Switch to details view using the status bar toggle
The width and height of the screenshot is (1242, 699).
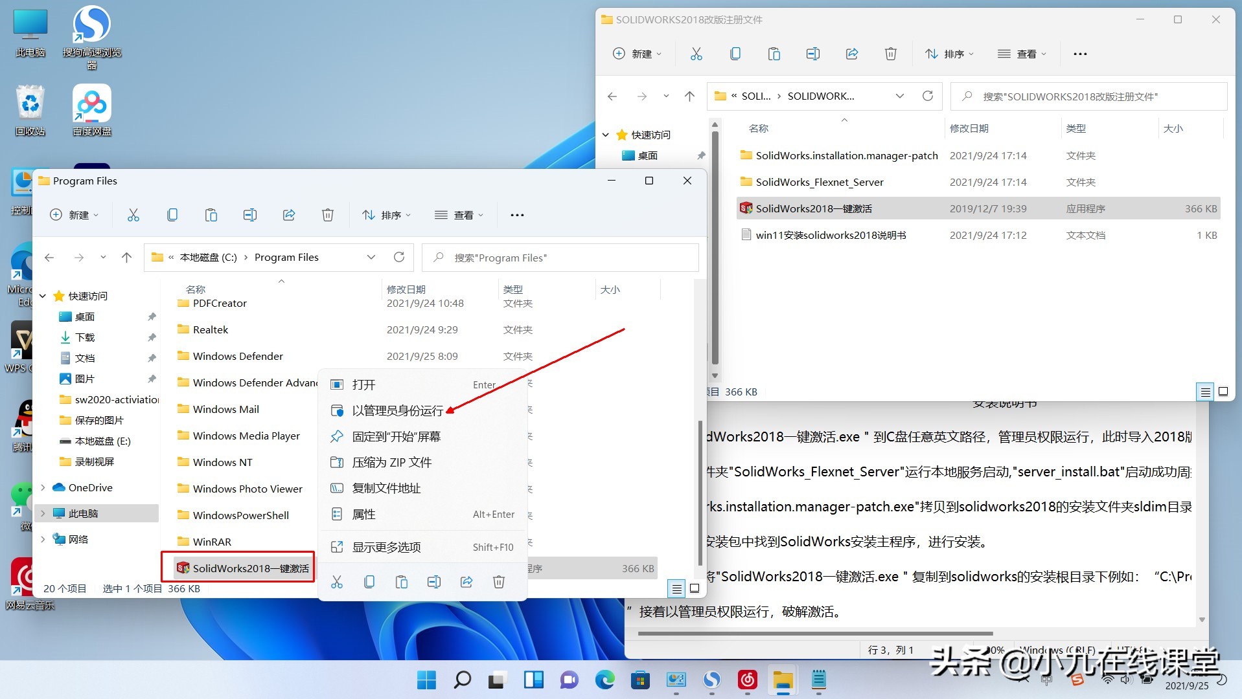(676, 588)
